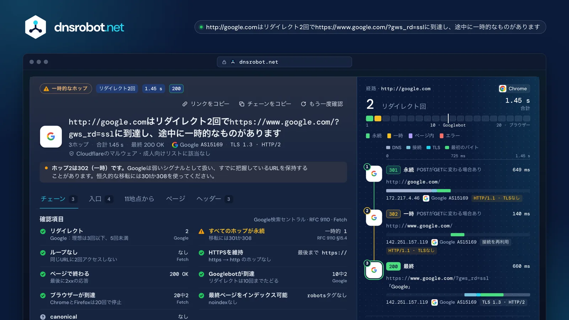Click the Google icon on hop 1
Image resolution: width=569 pixels, height=320 pixels.
click(374, 174)
